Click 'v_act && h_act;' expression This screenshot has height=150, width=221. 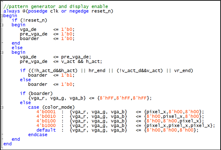tap(81, 62)
